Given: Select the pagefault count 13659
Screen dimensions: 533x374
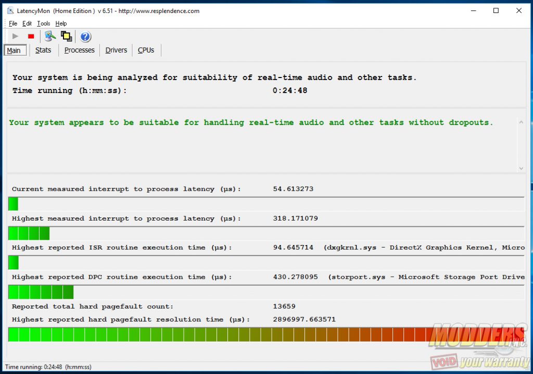Looking at the screenshot, I should click(284, 306).
